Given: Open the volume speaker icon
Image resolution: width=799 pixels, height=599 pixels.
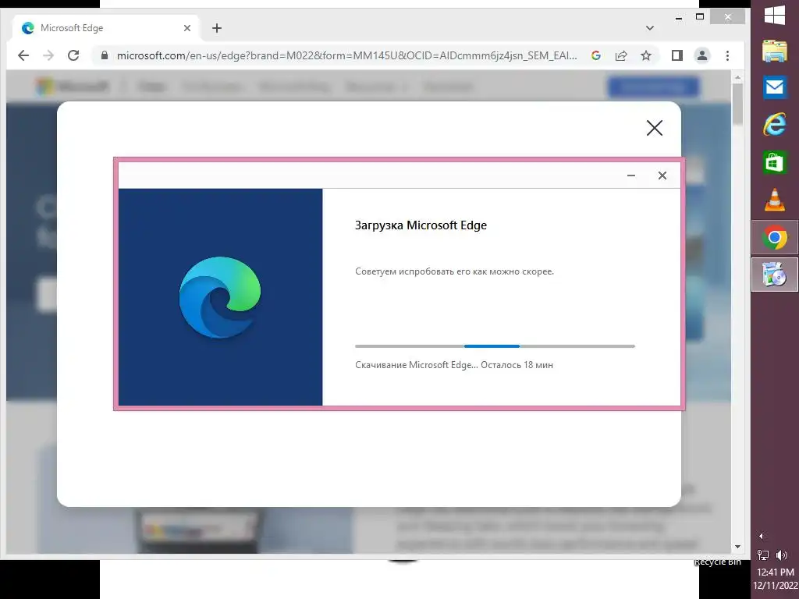Looking at the screenshot, I should coord(782,555).
